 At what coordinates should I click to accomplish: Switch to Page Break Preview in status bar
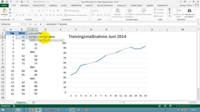click(x=171, y=106)
